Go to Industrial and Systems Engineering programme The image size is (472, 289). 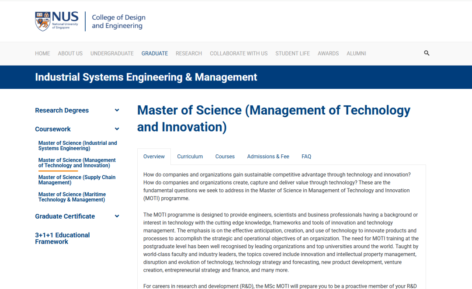coord(77,146)
